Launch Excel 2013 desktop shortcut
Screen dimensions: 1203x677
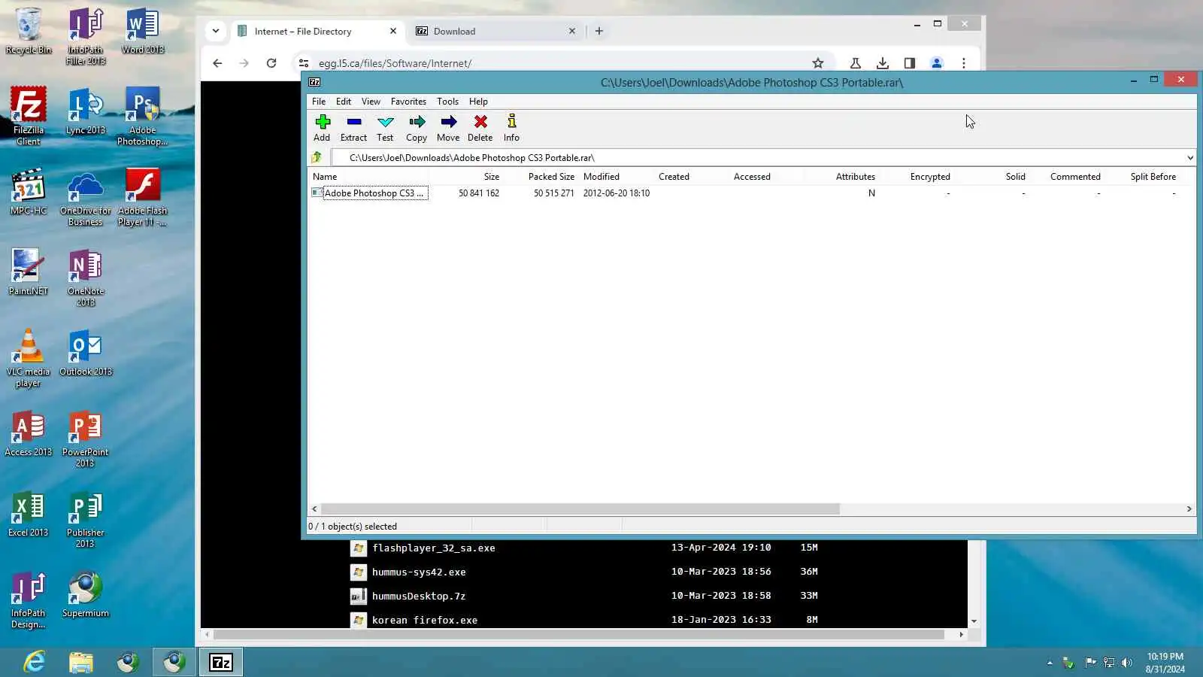click(x=29, y=514)
